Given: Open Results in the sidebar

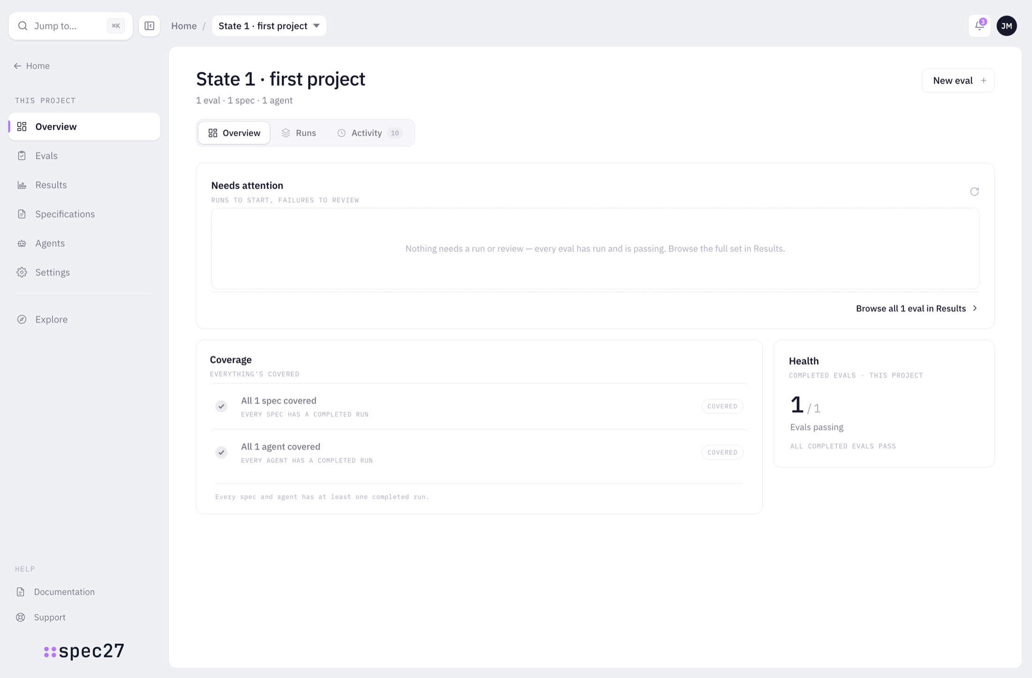Looking at the screenshot, I should coord(84,185).
